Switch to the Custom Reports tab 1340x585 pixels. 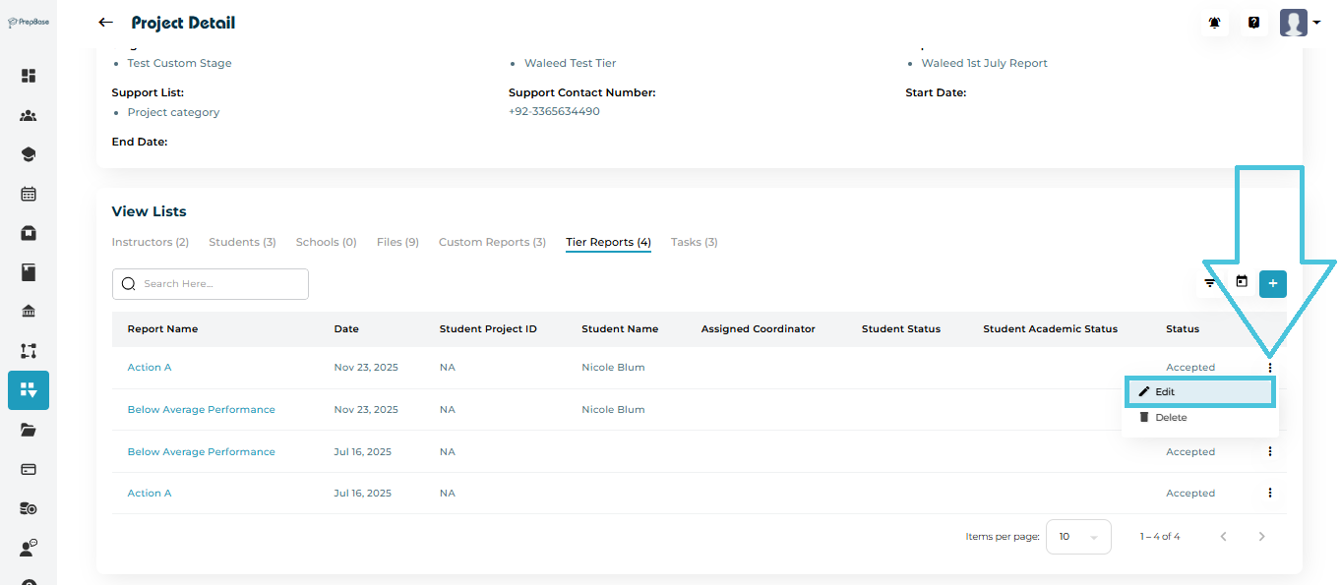click(x=492, y=242)
